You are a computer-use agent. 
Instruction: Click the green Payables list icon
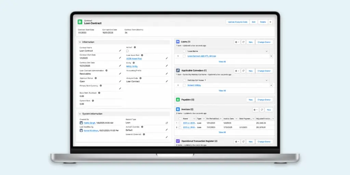(178, 99)
